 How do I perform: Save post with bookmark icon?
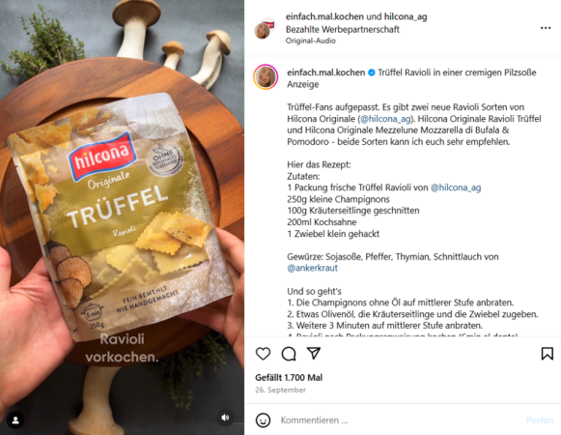click(547, 354)
